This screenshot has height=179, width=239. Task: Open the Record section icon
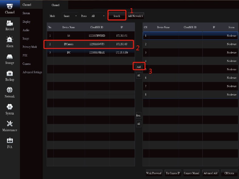pyautogui.click(x=10, y=23)
